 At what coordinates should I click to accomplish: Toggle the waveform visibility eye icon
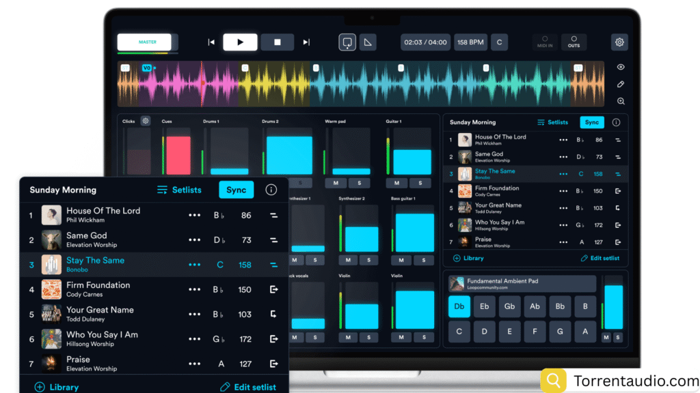click(x=619, y=67)
